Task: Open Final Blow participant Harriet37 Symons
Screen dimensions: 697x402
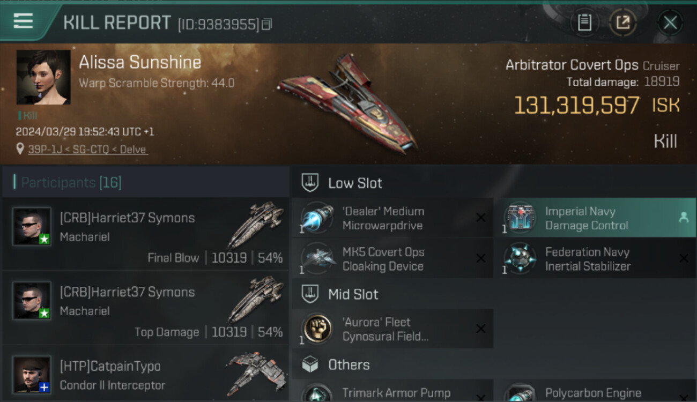Action: pyautogui.click(x=145, y=234)
